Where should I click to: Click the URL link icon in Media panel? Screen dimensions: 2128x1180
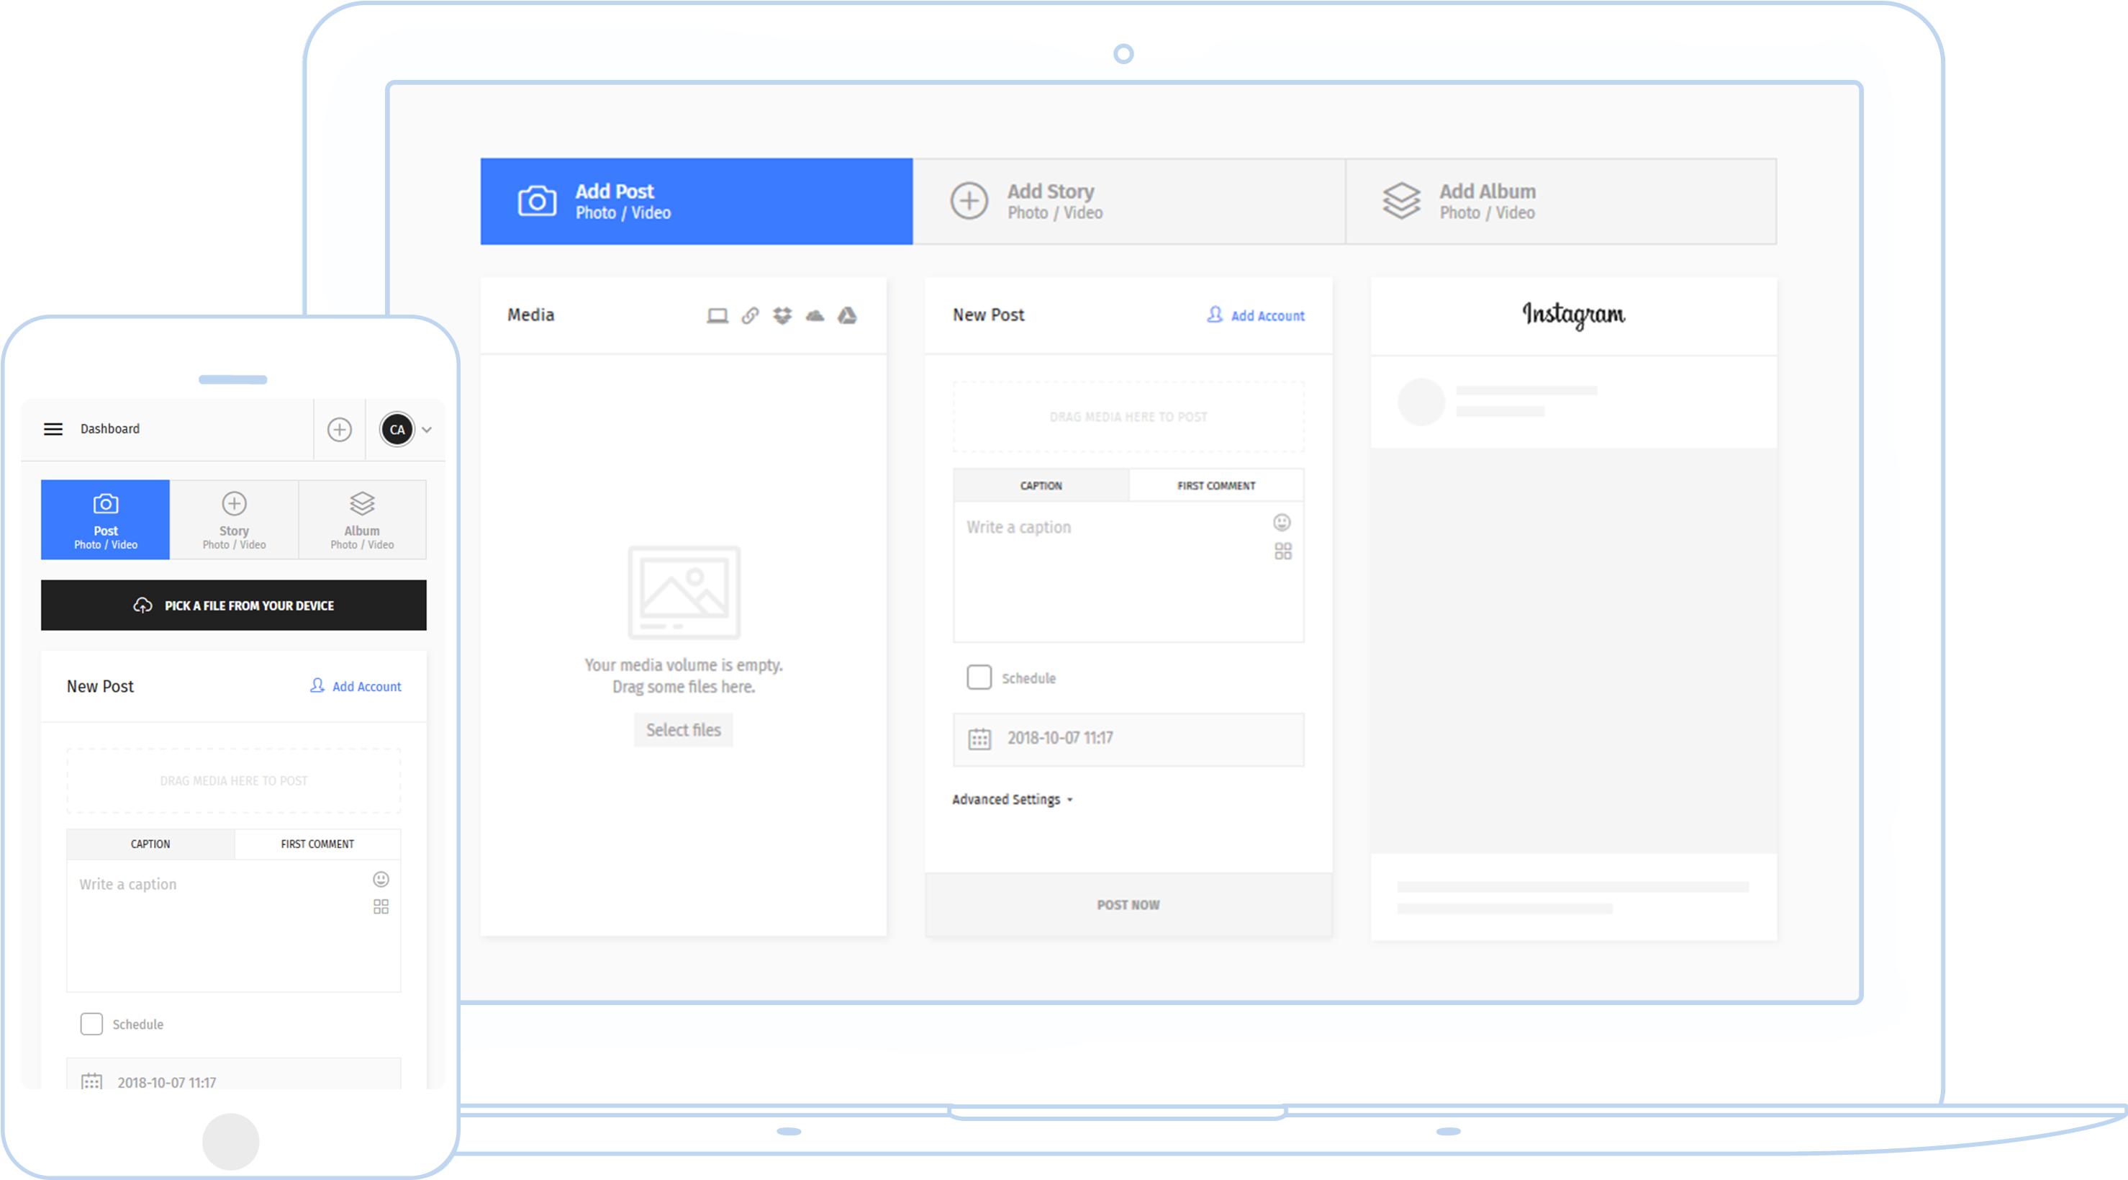pos(750,315)
